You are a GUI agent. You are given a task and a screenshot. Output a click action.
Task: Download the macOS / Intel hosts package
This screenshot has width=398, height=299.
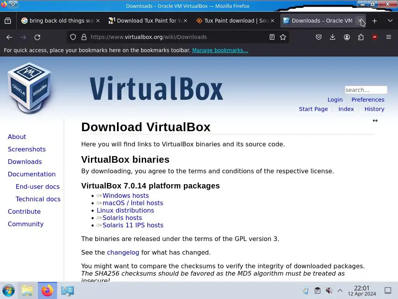point(133,203)
